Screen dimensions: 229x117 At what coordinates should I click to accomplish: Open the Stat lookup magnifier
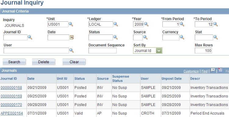point(216,37)
